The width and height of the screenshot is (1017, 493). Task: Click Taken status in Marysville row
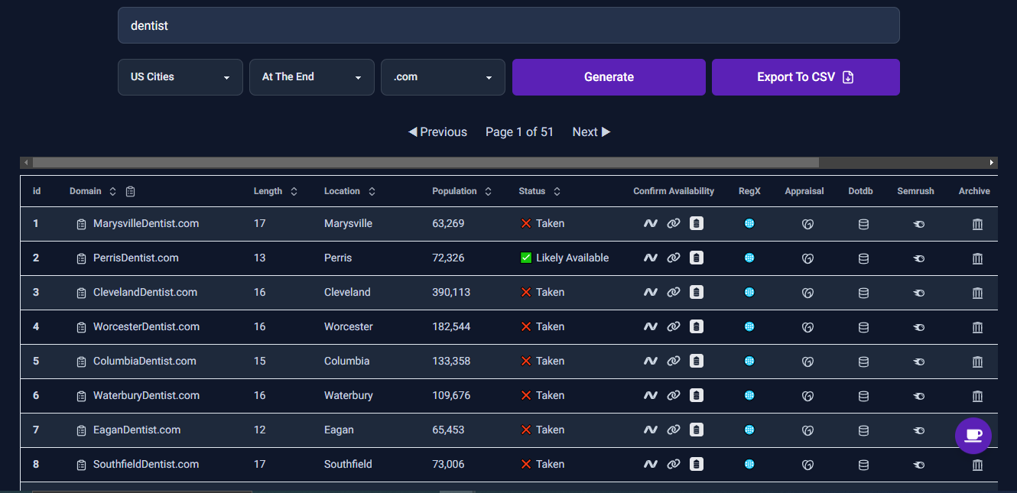coord(542,224)
